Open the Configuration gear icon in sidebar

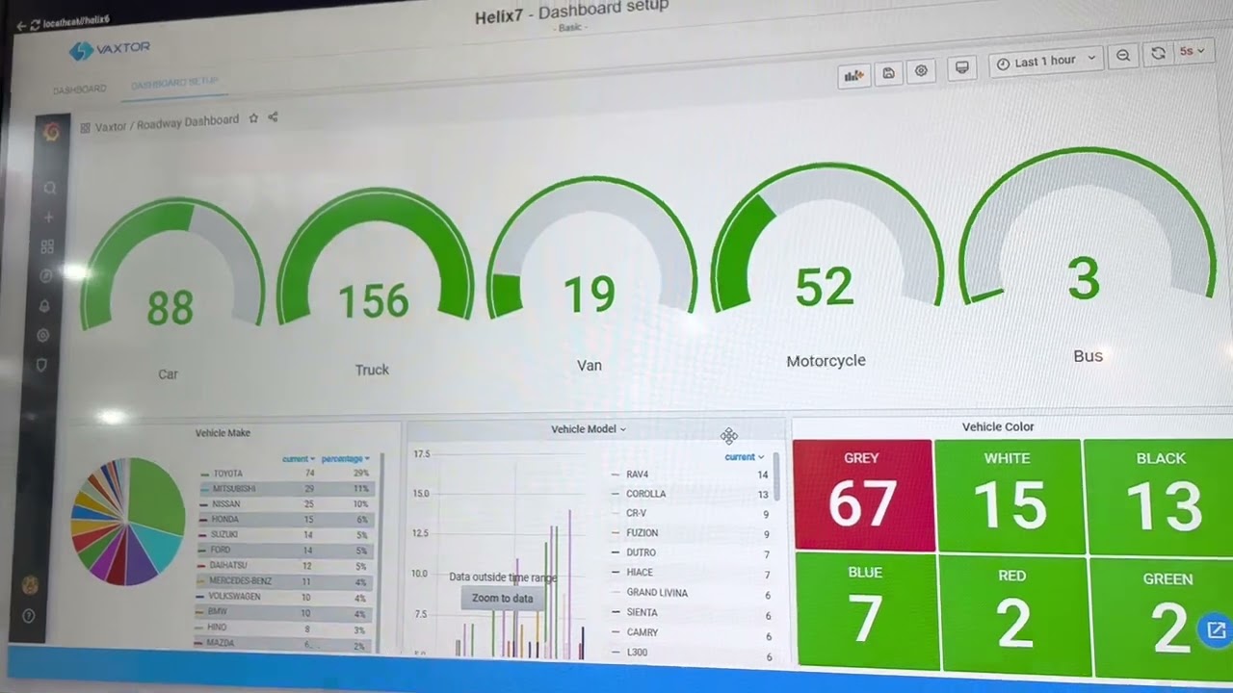click(x=42, y=336)
